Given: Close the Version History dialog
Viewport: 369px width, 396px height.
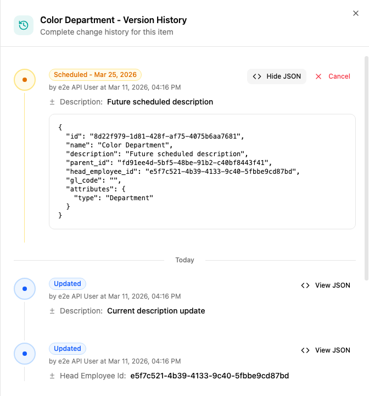Looking at the screenshot, I should (x=355, y=13).
